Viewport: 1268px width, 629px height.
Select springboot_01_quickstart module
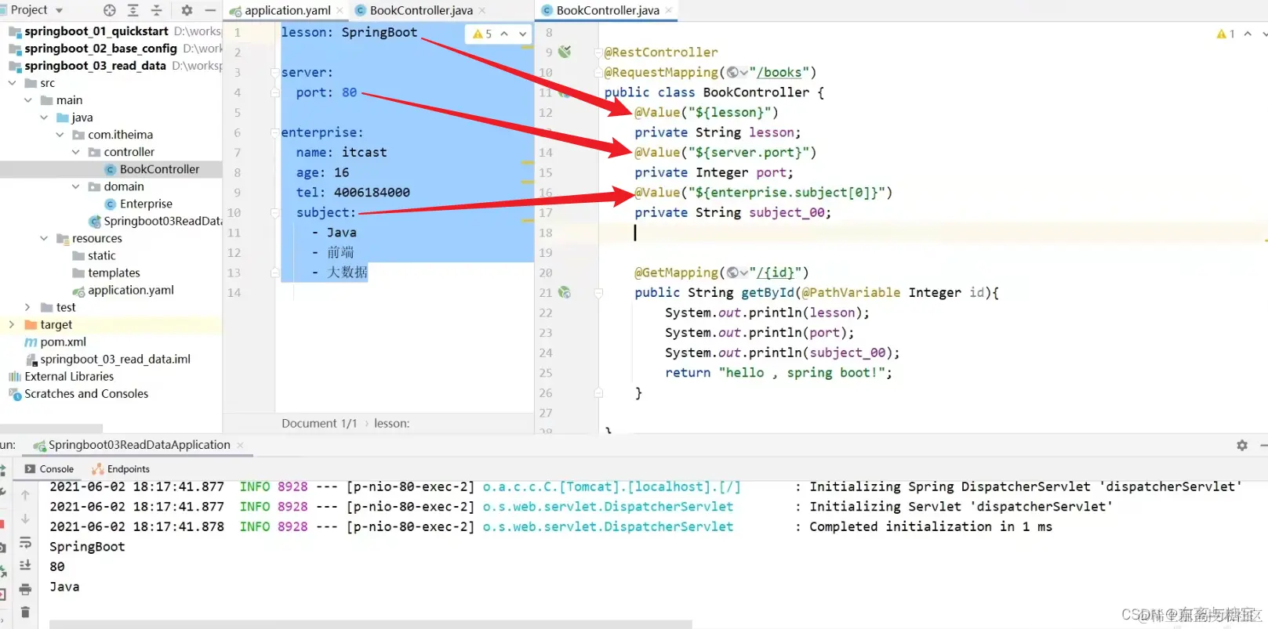pyautogui.click(x=96, y=31)
